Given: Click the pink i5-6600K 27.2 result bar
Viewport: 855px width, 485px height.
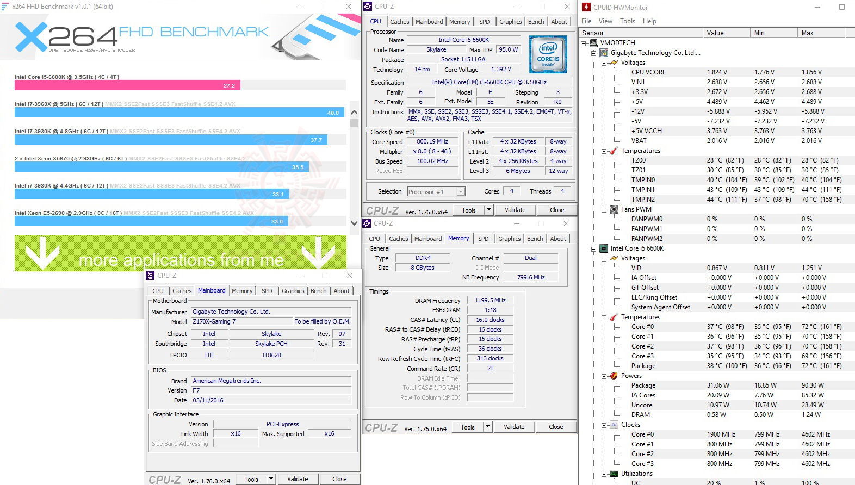Looking at the screenshot, I should click(x=127, y=85).
